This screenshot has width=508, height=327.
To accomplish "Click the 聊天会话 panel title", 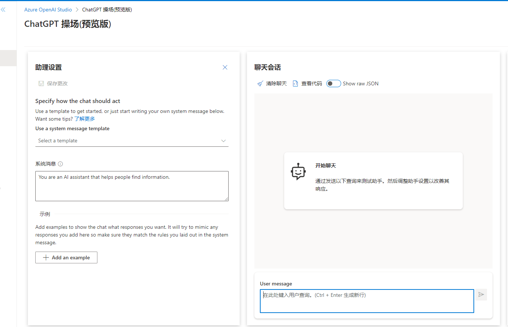I will tap(268, 67).
